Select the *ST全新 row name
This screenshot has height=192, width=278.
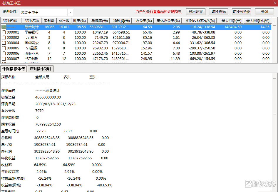pyautogui.click(x=31, y=59)
